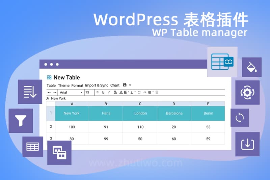Click the Redo arrow icon

55,93
